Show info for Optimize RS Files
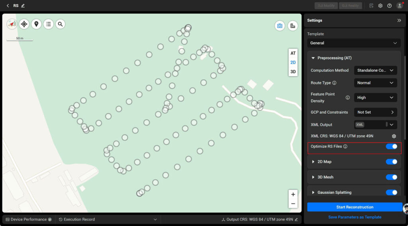Viewport: 408px width, 226px height. [x=345, y=146]
